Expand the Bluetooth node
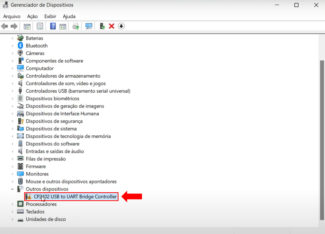This screenshot has width=325, height=234. point(12,46)
